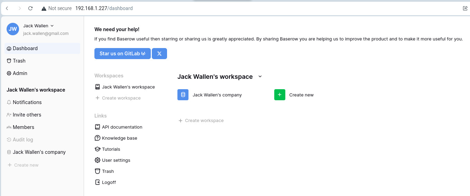Select Members in the sidebar
470x196 pixels.
(x=24, y=127)
